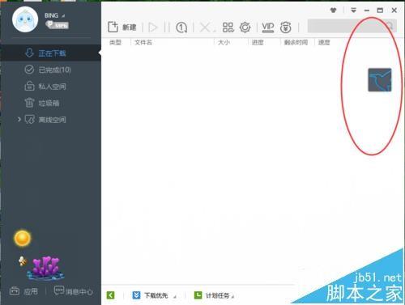Click the 消息中心 chat bubble icon
The image size is (405, 305).
point(59,290)
